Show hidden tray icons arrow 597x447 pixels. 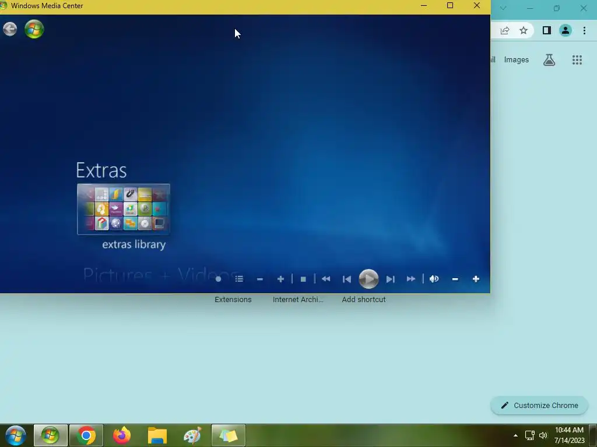point(515,435)
